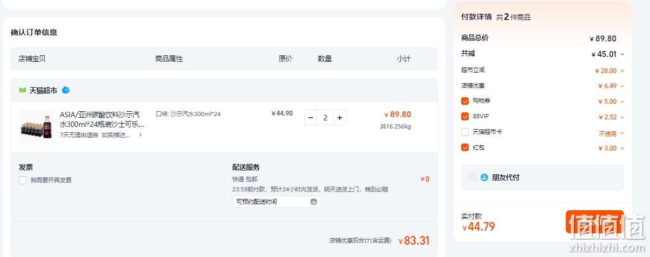Select the 朋友代付 checkbox option
Image resolution: width=650 pixels, height=257 pixels.
pyautogui.click(x=473, y=177)
